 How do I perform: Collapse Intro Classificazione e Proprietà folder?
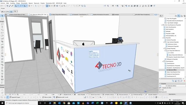pos(162,25)
